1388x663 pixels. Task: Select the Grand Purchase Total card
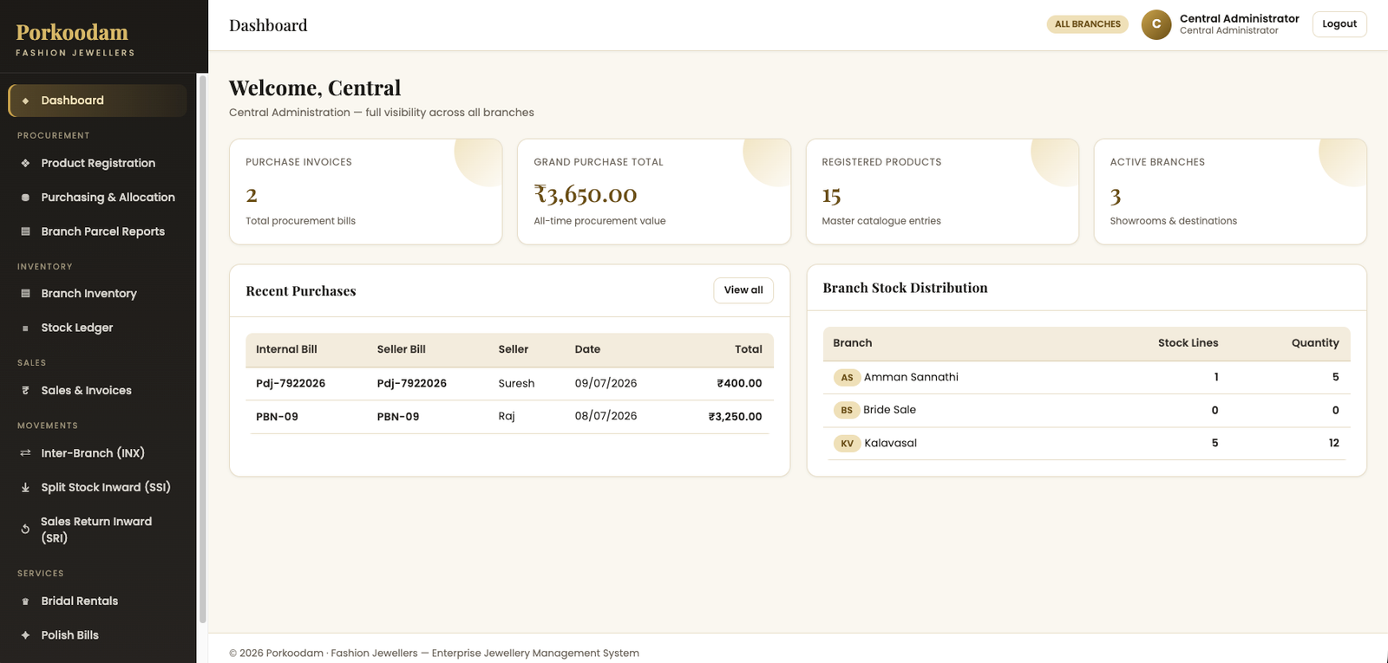pyautogui.click(x=654, y=192)
